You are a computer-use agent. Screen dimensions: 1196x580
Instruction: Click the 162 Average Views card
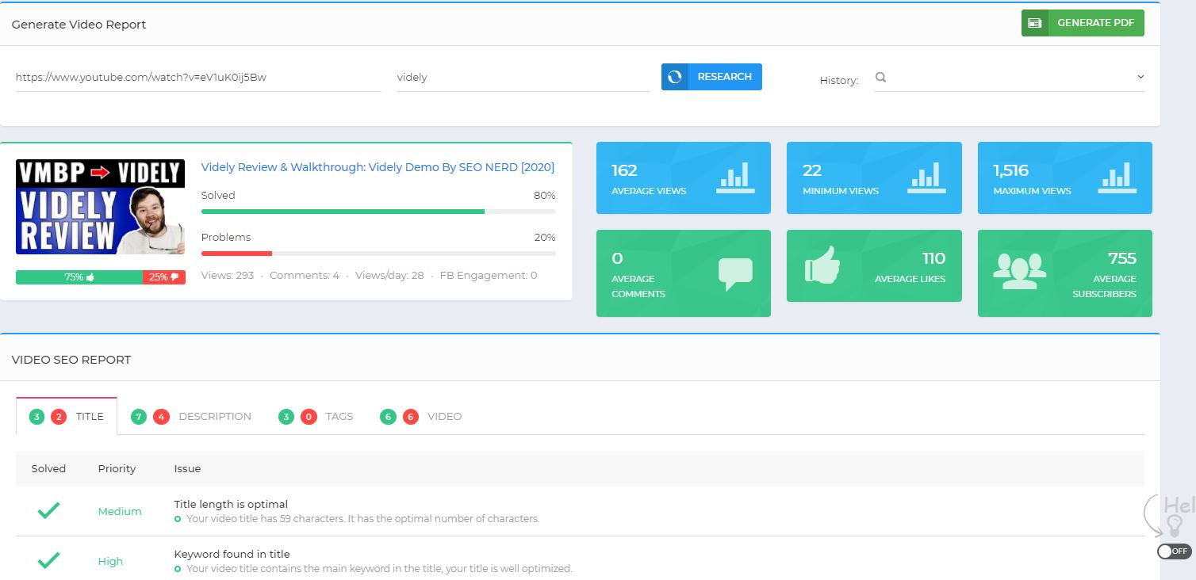[684, 177]
